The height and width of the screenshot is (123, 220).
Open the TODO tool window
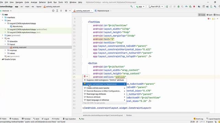(3, 119)
